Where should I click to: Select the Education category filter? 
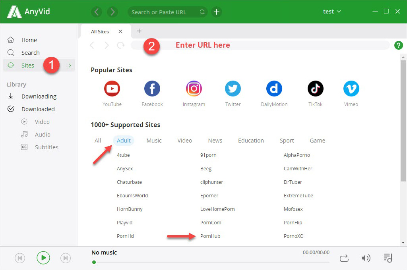[x=251, y=141]
